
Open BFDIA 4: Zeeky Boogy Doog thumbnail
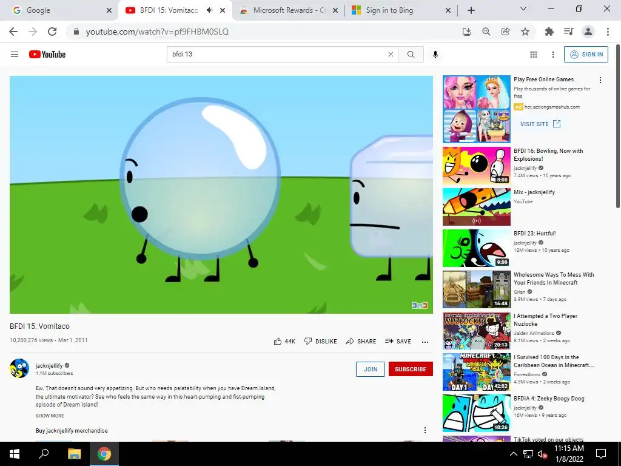click(477, 413)
